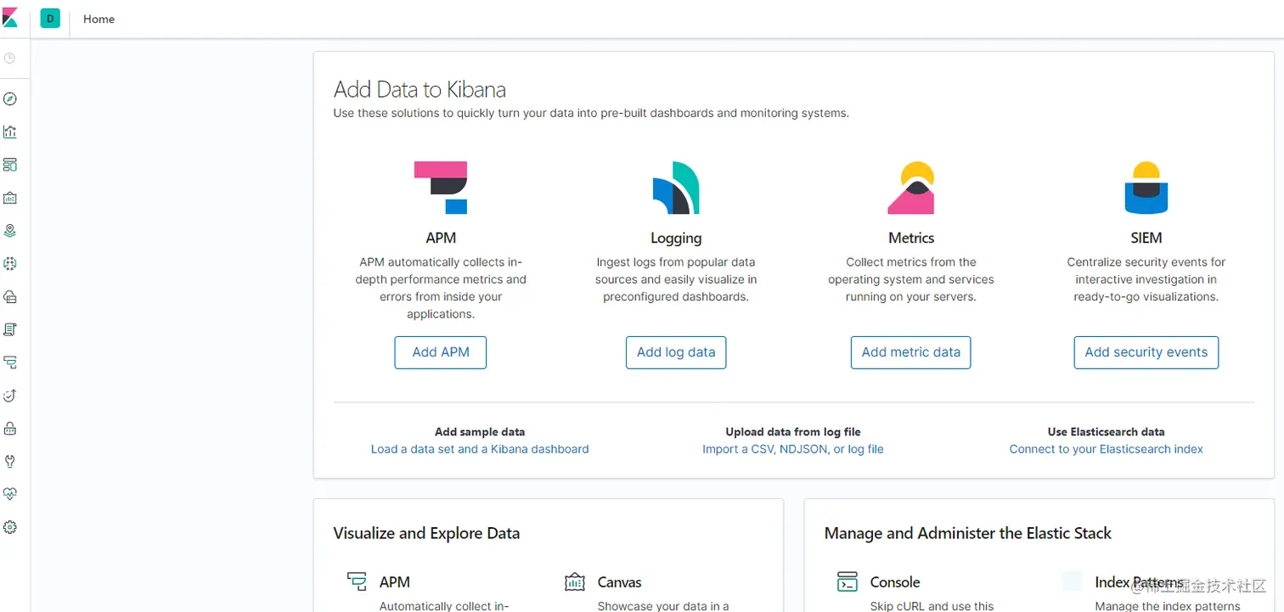
Task: Open the space selector avatar labeled D
Action: point(50,19)
